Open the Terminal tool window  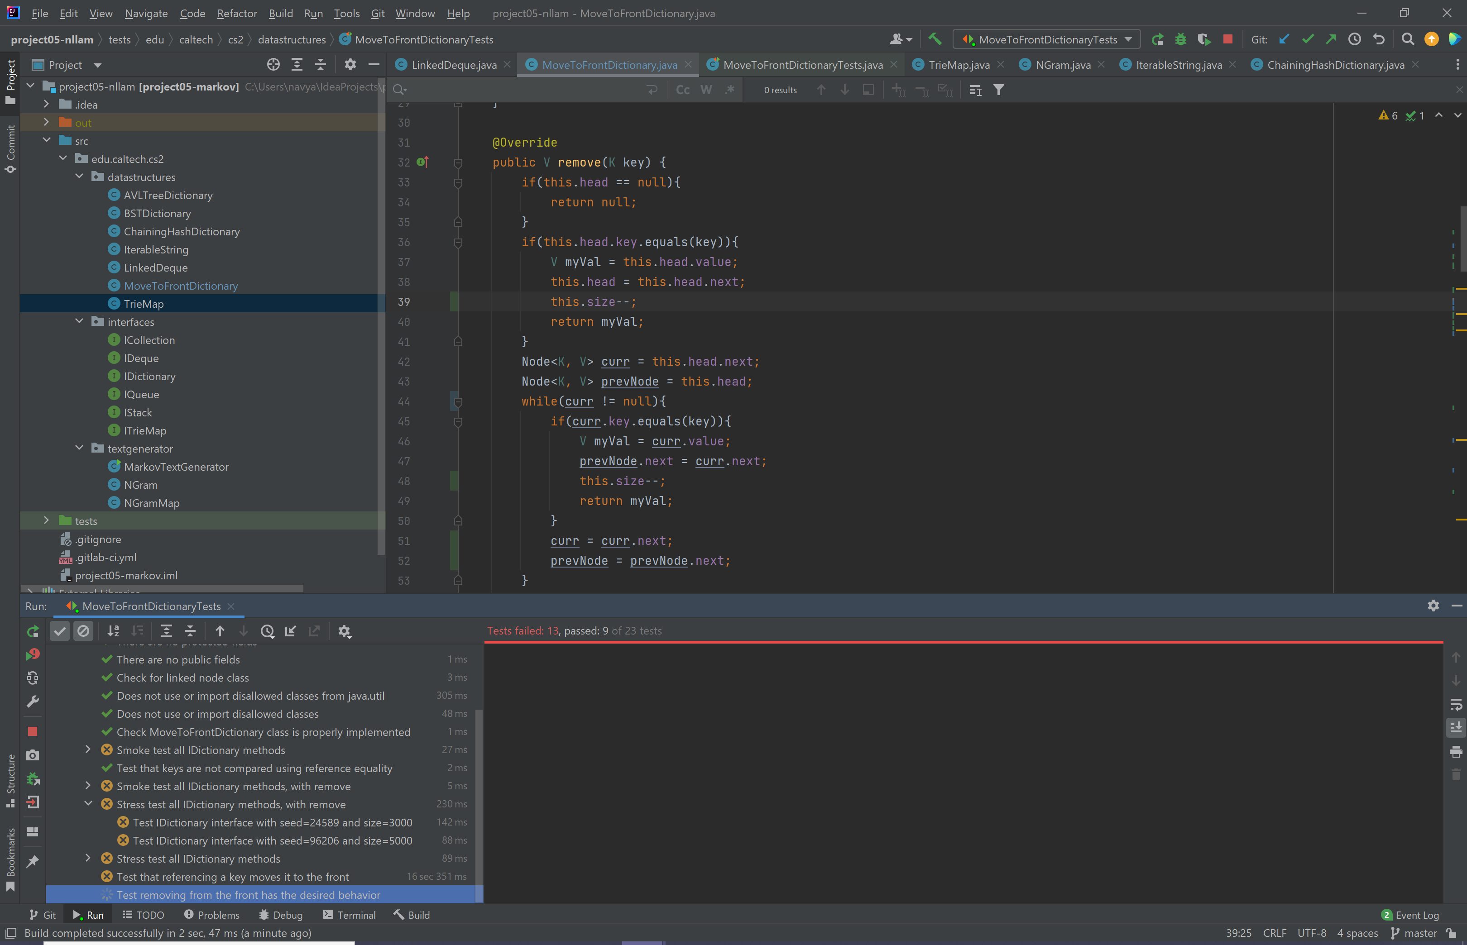tap(349, 915)
